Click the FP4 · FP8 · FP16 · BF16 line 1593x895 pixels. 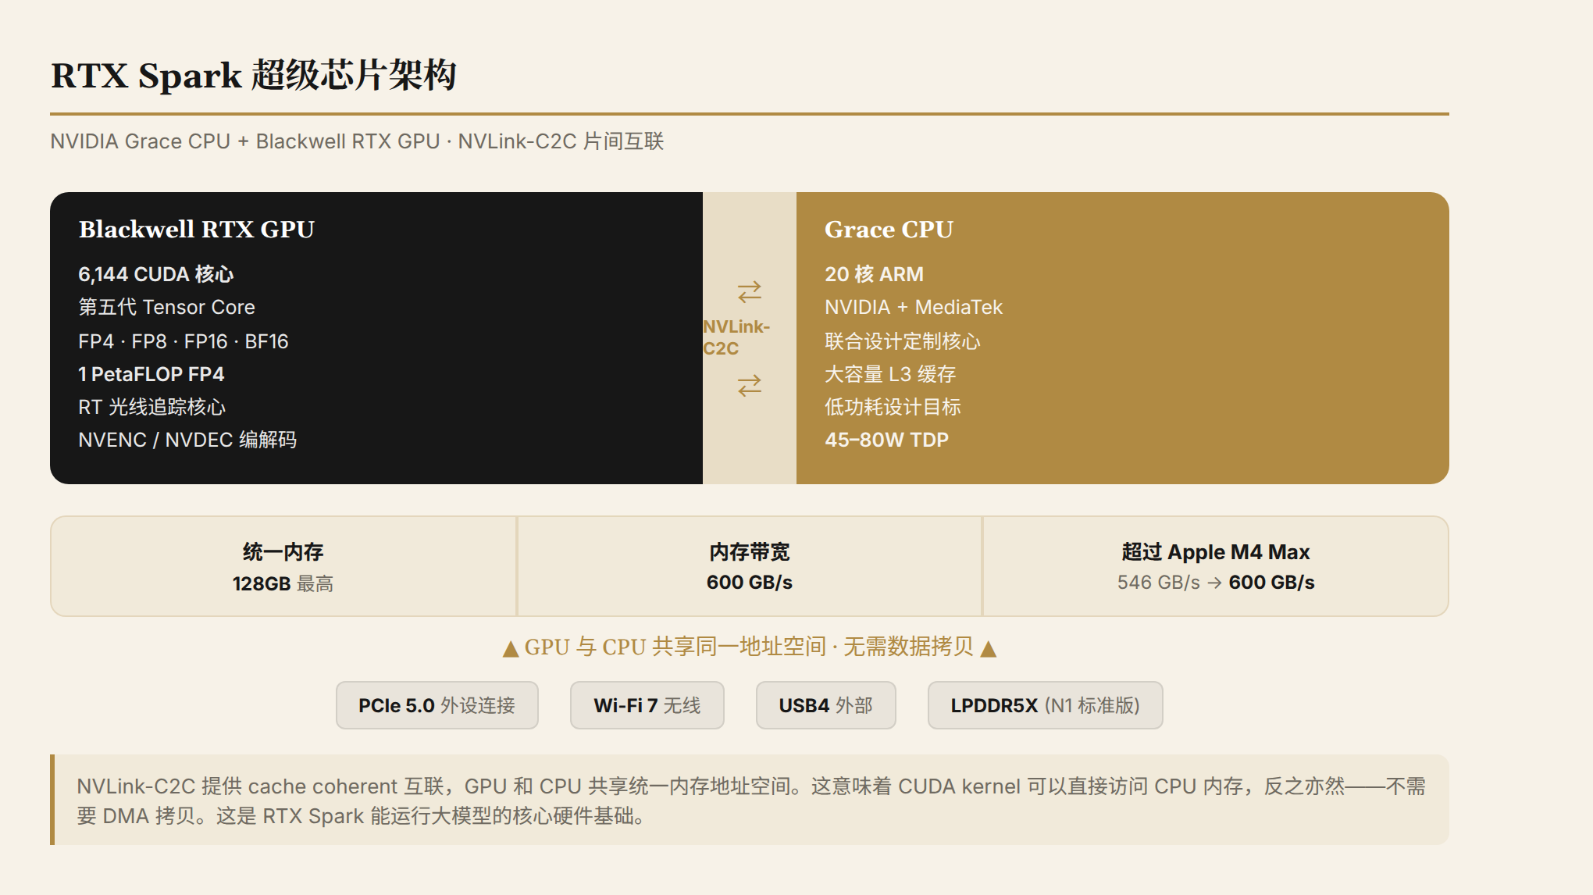coord(184,341)
